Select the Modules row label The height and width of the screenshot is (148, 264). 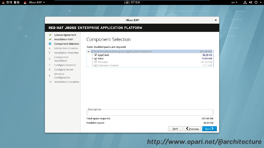[103, 62]
